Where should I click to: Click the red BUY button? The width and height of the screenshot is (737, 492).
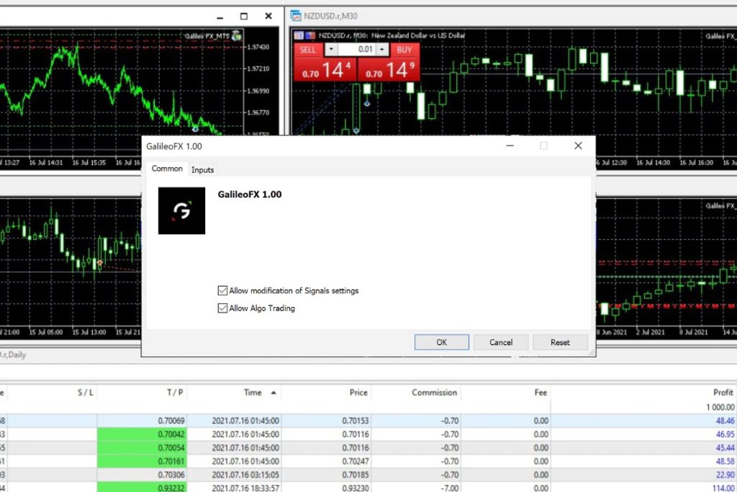click(x=404, y=50)
